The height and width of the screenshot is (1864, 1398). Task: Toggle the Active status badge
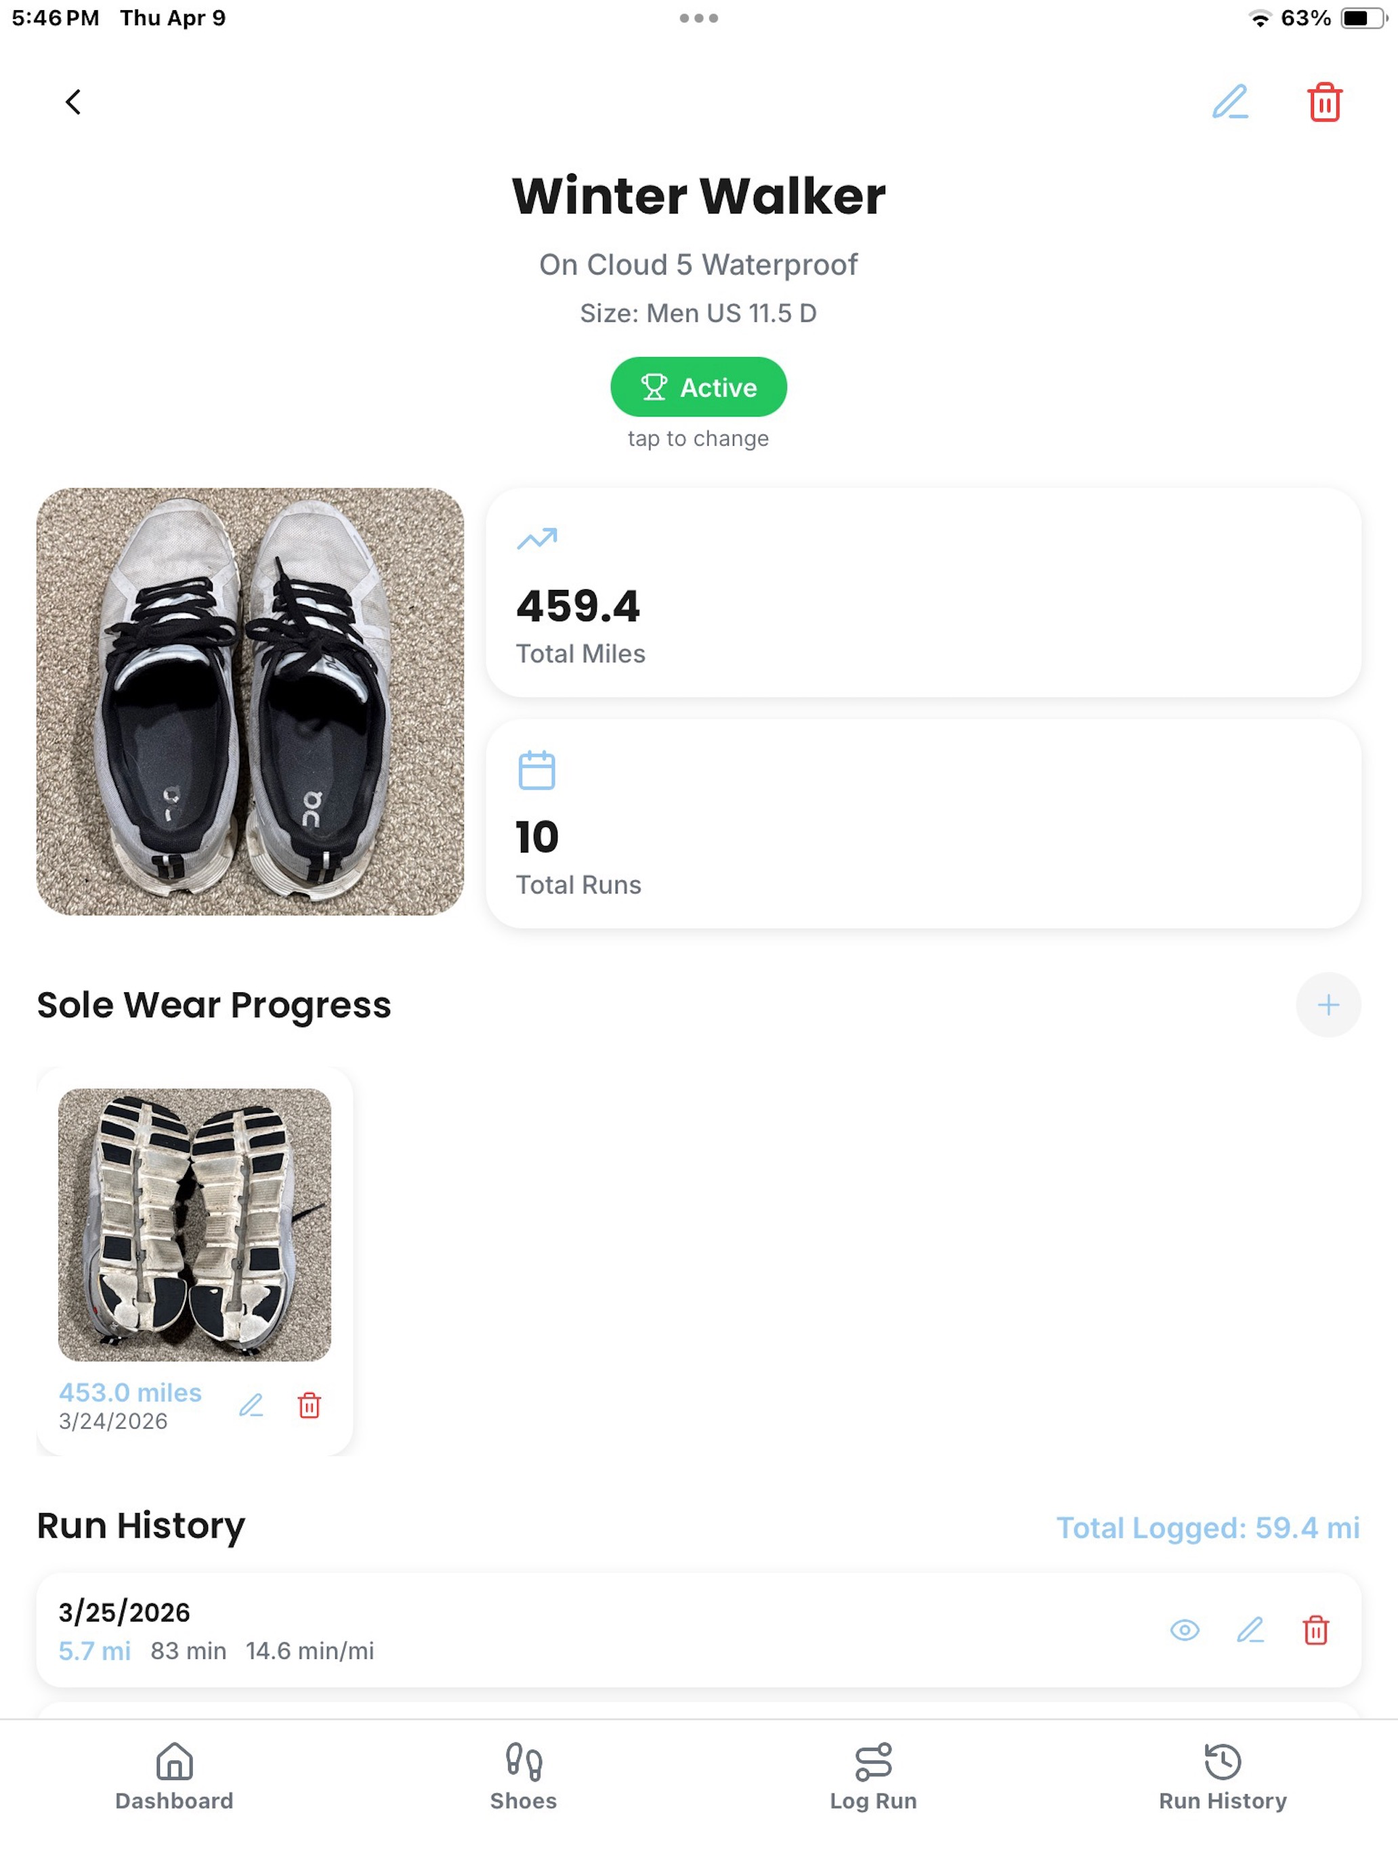(698, 387)
